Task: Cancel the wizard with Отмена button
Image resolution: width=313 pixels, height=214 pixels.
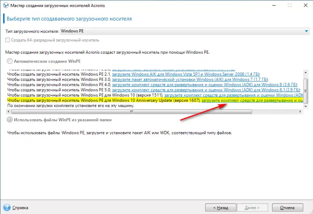Action: (288, 208)
